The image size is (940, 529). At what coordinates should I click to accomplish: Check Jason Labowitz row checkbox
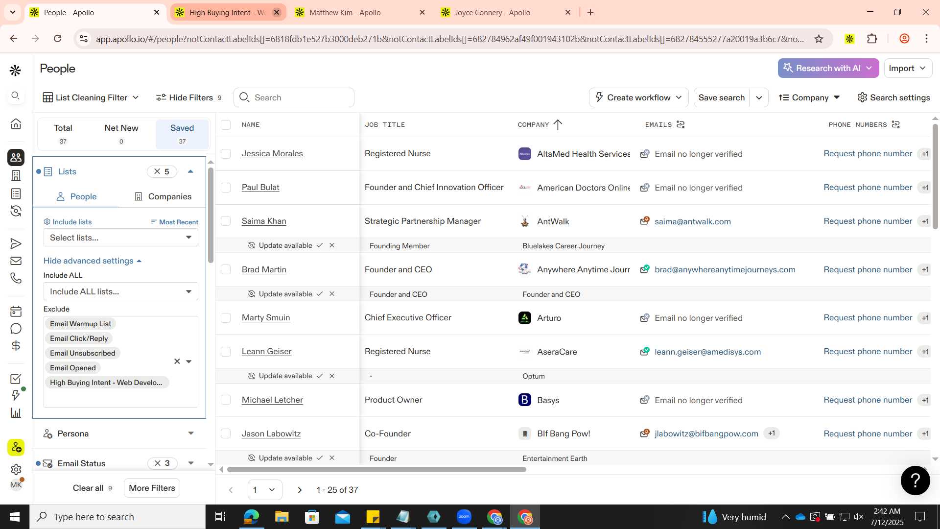226,433
